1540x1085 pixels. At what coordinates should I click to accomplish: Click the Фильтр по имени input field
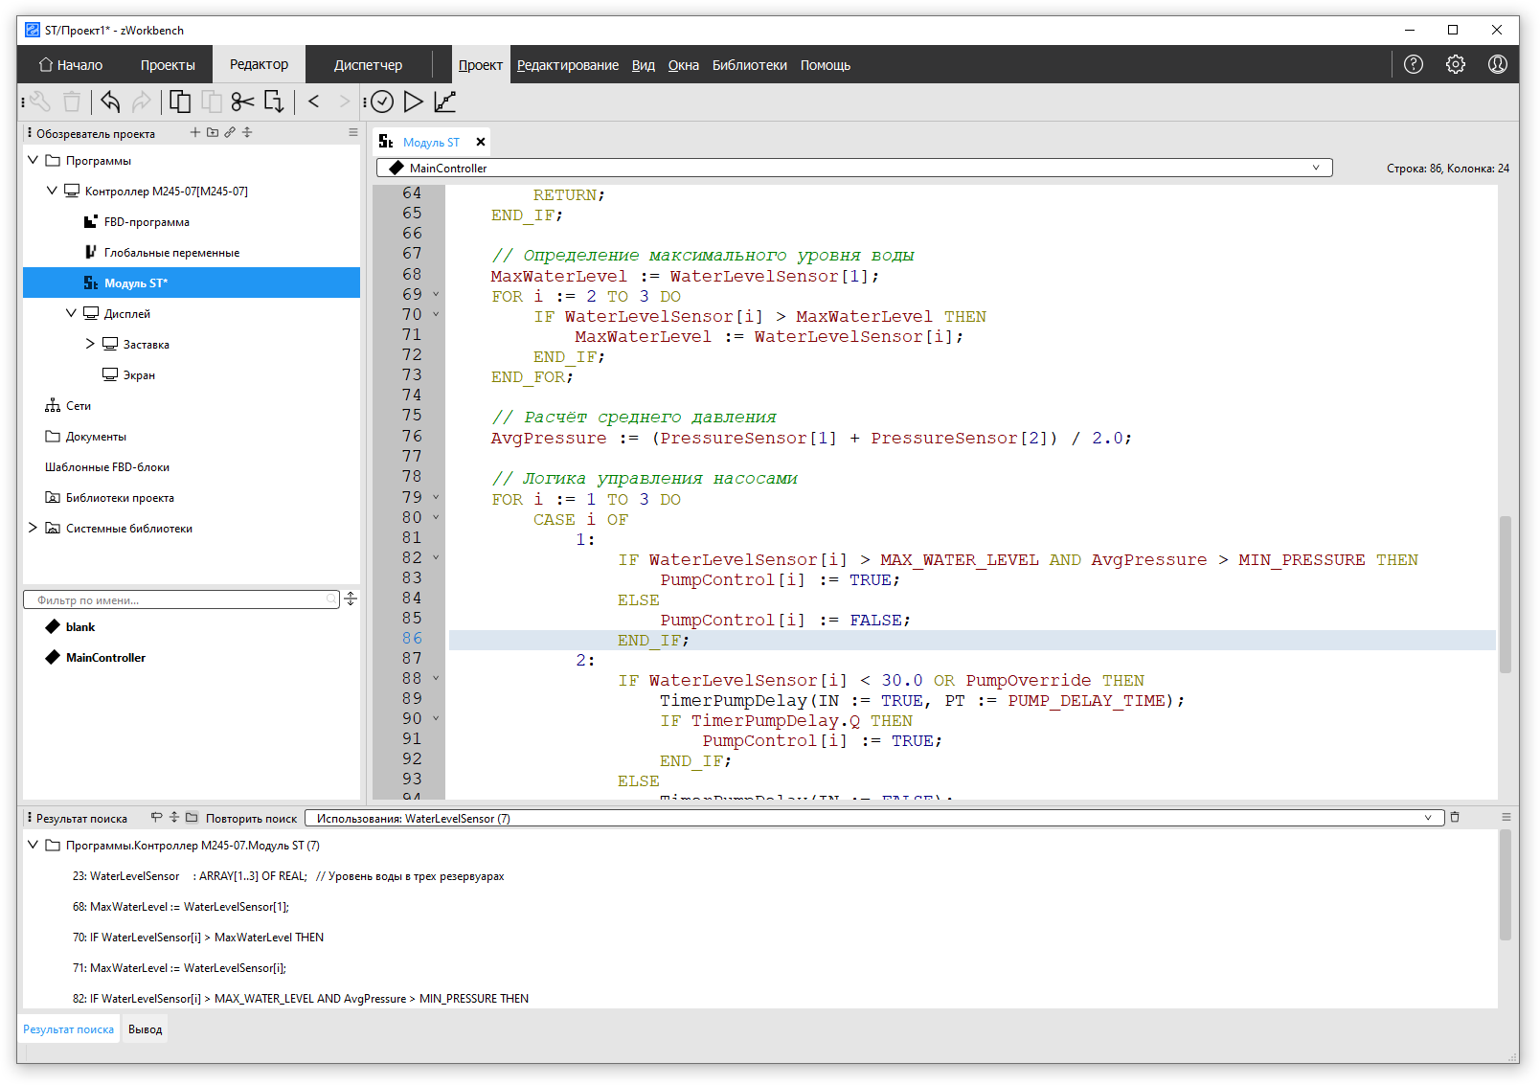(181, 599)
